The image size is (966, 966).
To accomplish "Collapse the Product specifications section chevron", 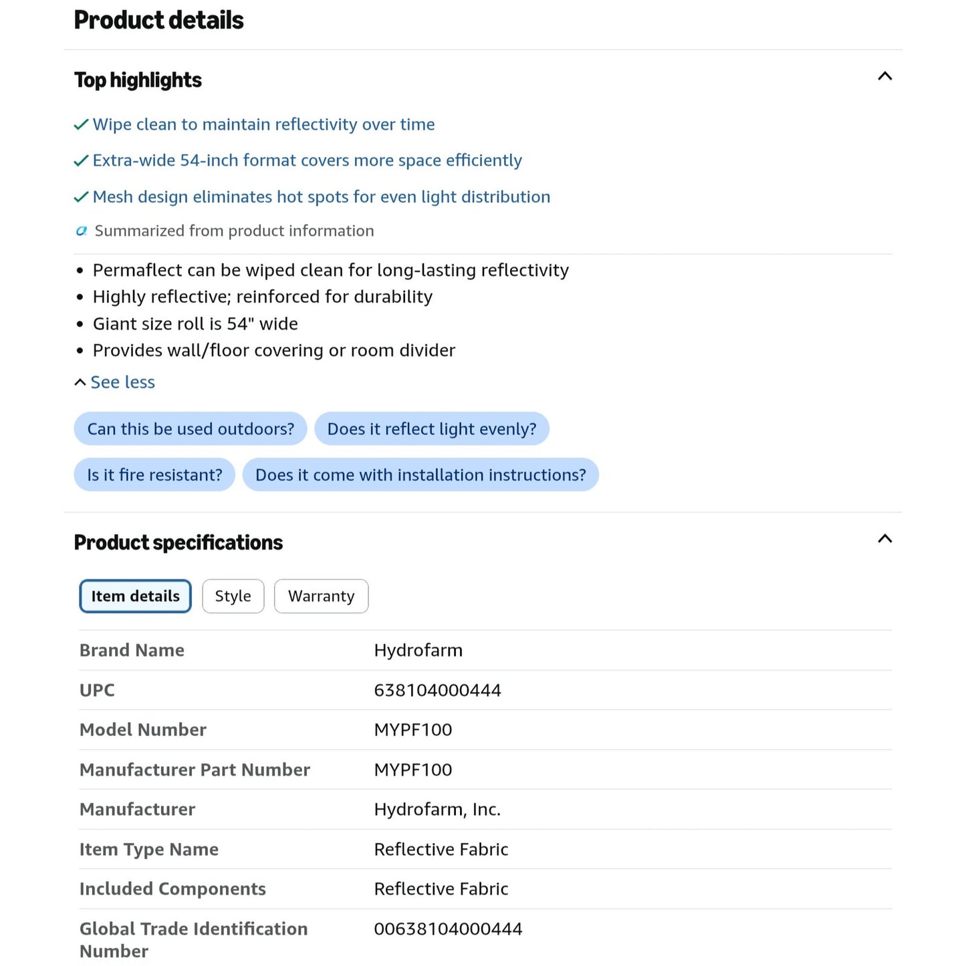I will coord(884,539).
